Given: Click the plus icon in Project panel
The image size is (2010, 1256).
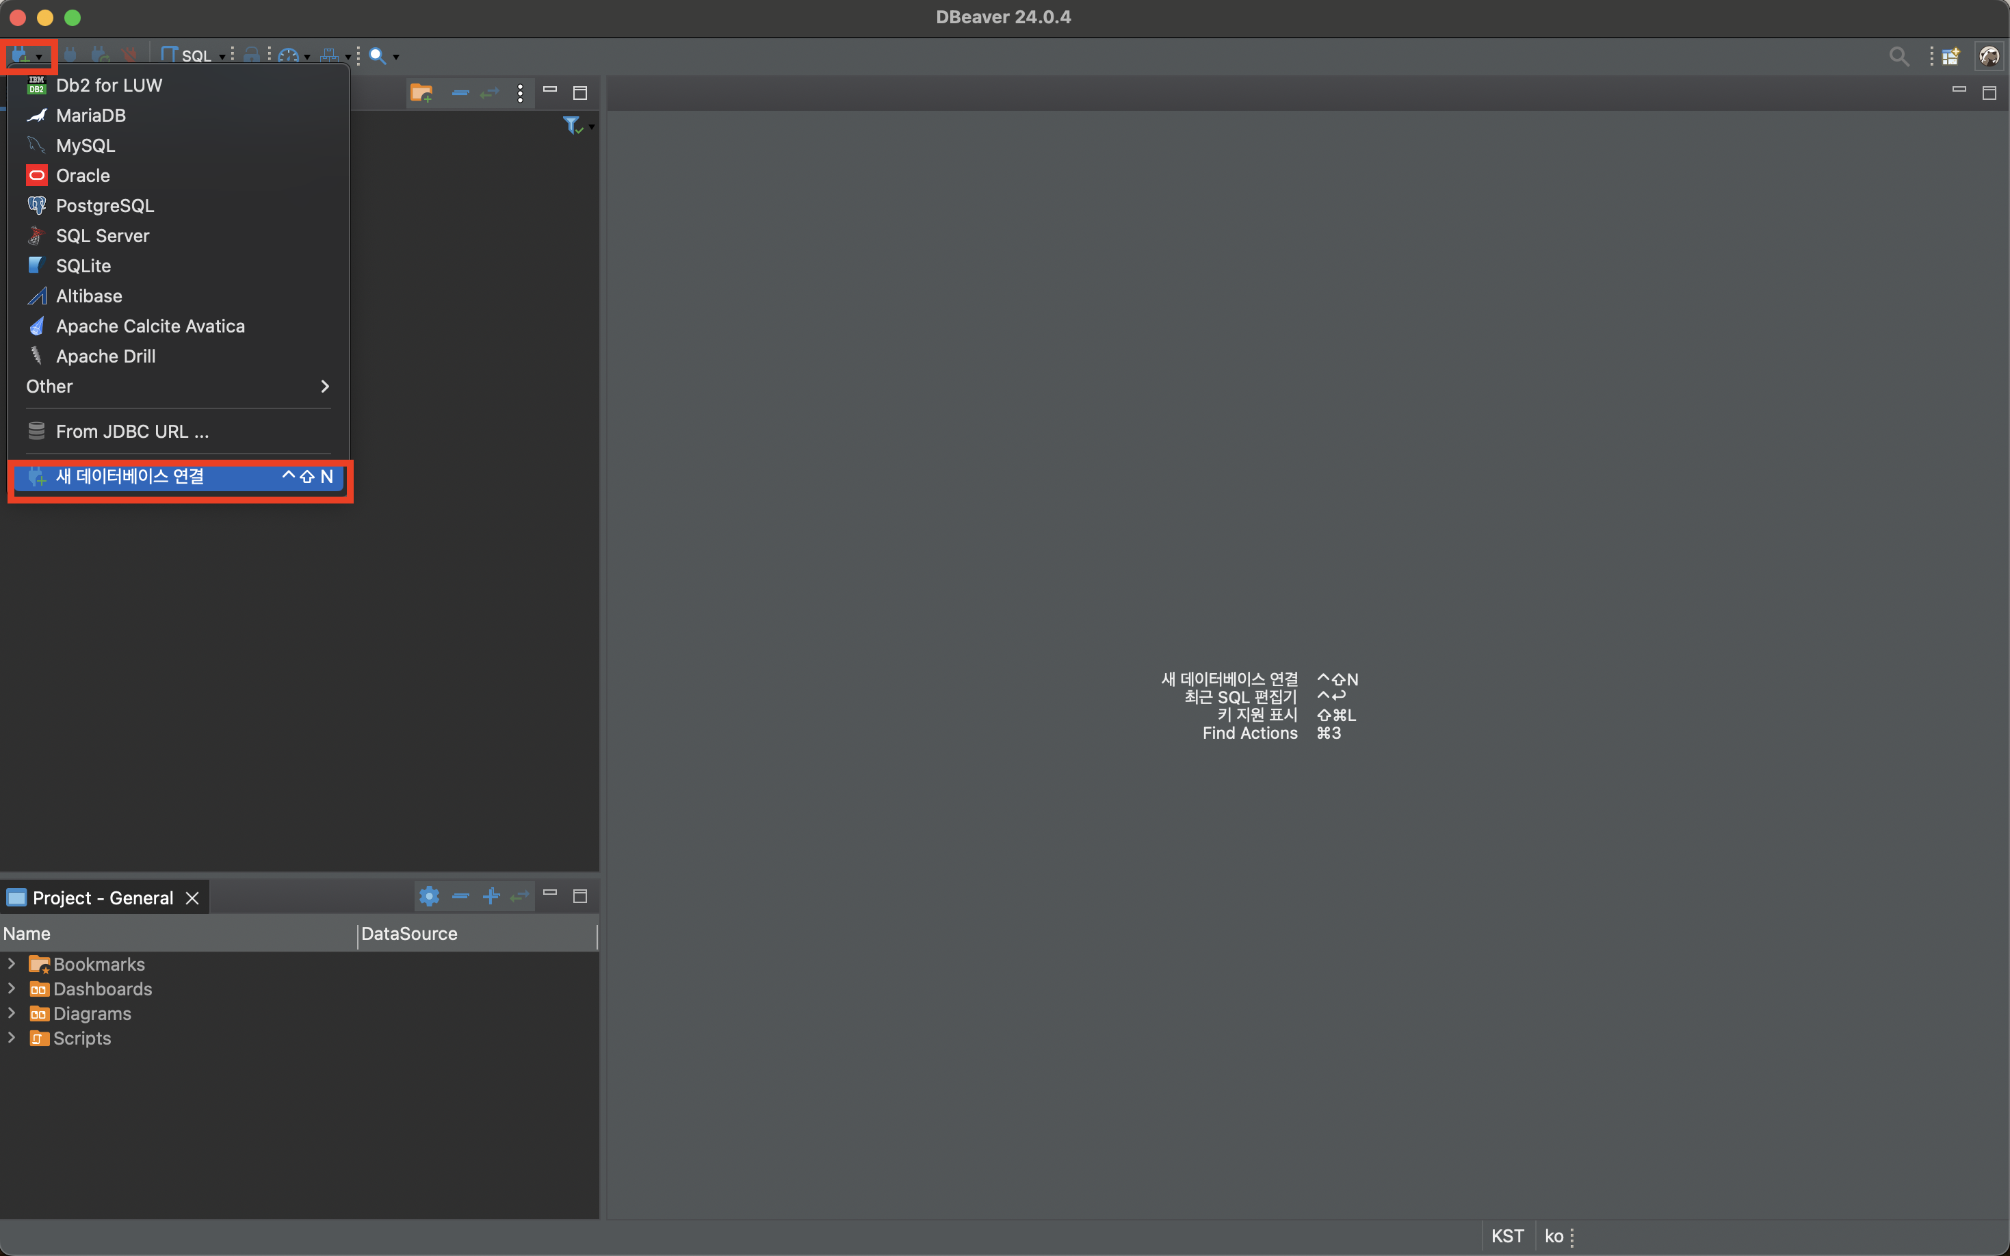Looking at the screenshot, I should coord(491,895).
